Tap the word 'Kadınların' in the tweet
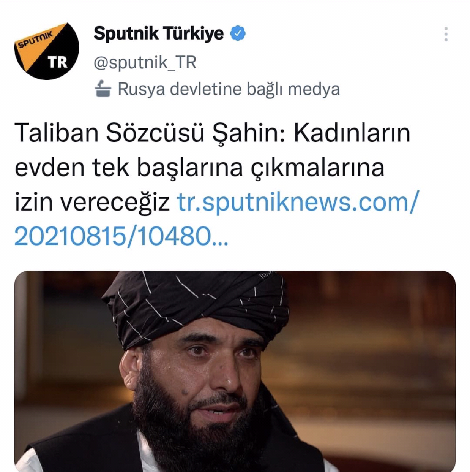The height and width of the screenshot is (472, 470). (352, 133)
